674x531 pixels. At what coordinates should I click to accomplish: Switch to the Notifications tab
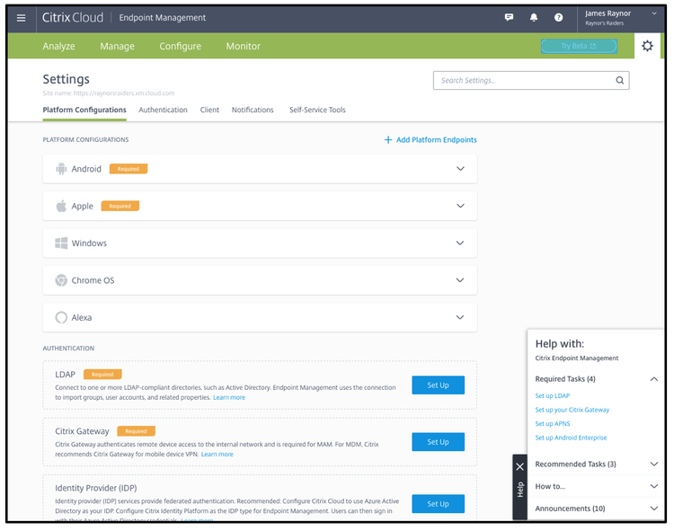click(x=253, y=110)
